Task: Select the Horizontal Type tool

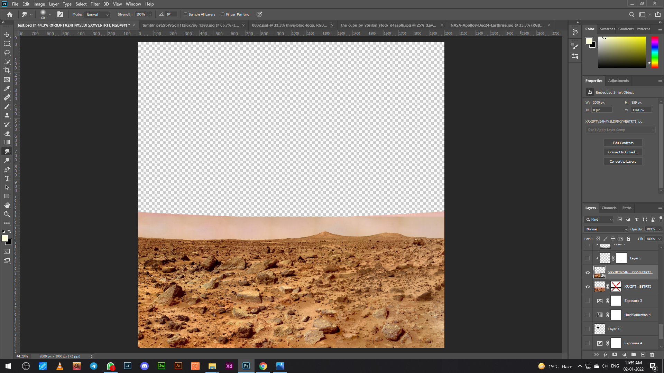Action: [7, 178]
